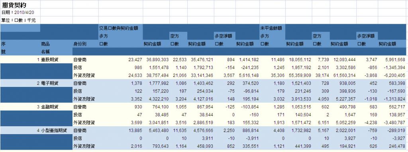408x152 pixels.
Task: Select the cell showing 5,227,357
Action: click(x=346, y=99)
